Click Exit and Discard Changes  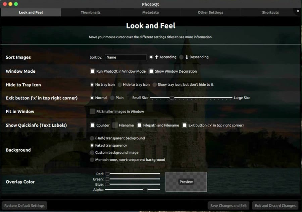coord(275,206)
